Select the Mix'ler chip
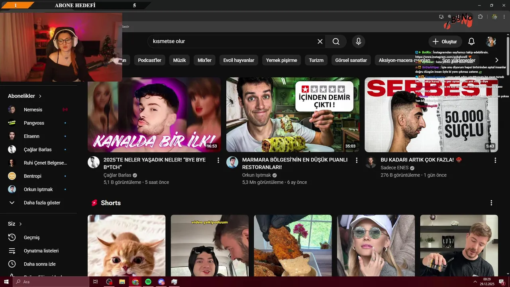This screenshot has width=510, height=287. click(x=204, y=60)
